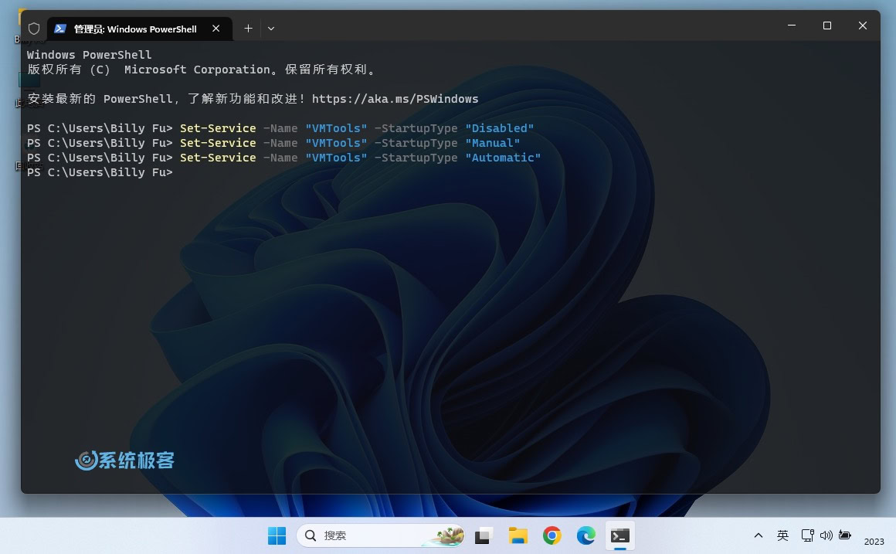The height and width of the screenshot is (554, 896).
Task: Minimize the terminal window
Action: pyautogui.click(x=792, y=25)
